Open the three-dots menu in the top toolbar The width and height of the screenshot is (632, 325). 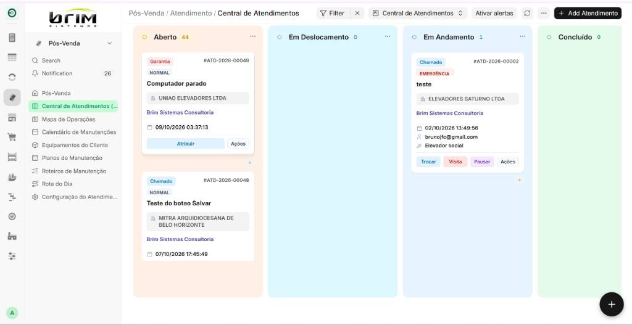pos(543,14)
